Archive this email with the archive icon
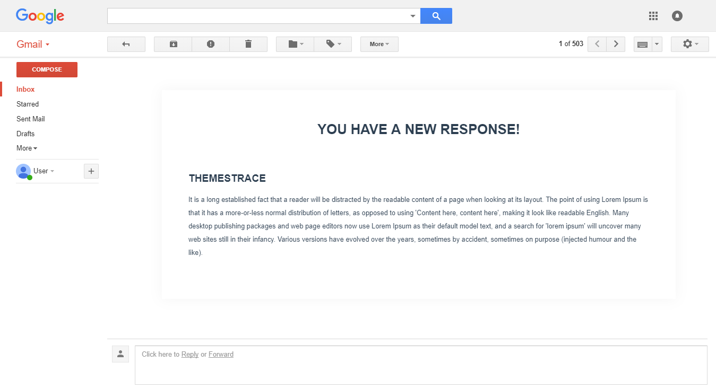716x389 pixels. pyautogui.click(x=173, y=44)
